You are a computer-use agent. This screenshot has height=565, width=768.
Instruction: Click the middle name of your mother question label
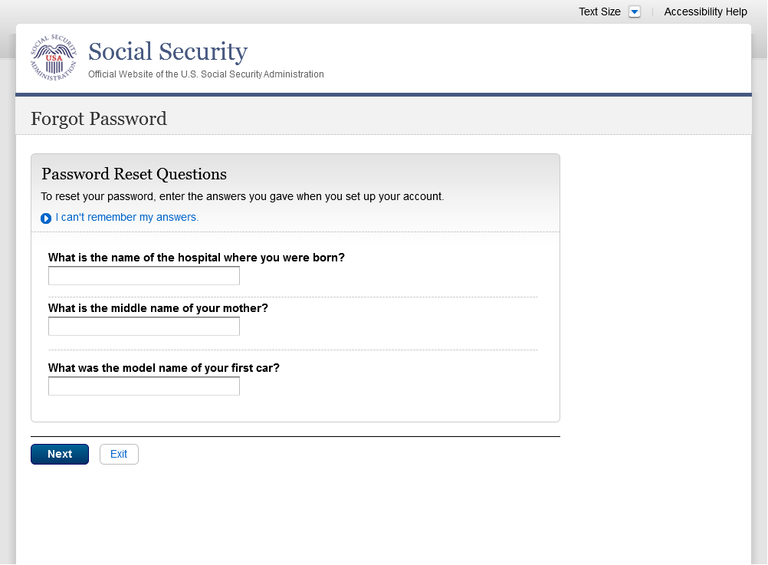[x=158, y=308]
